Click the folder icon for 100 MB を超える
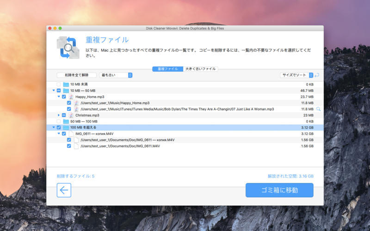This screenshot has height=231, width=370. point(66,128)
